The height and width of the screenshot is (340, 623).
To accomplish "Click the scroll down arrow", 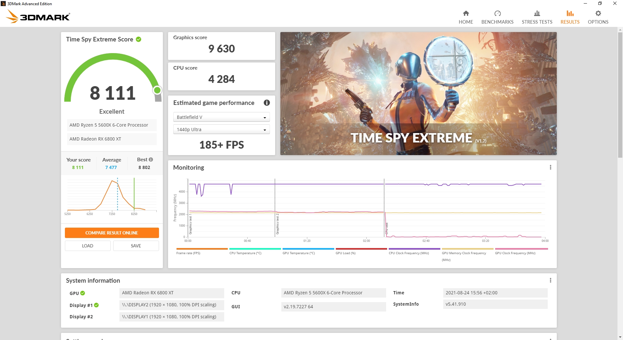I will pyautogui.click(x=620, y=337).
